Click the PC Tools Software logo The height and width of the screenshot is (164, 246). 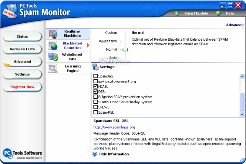[x=23, y=154]
